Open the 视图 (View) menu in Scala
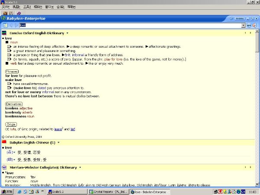Image resolution: width=260 pixels, height=195 pixels. (x=16, y=7)
